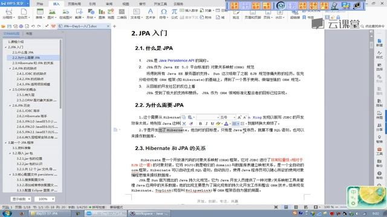Insert a 超链接 hyperlink
The image size is (387, 217).
point(295,14)
